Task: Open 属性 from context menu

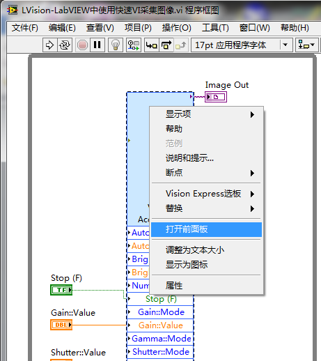Action: (206, 286)
